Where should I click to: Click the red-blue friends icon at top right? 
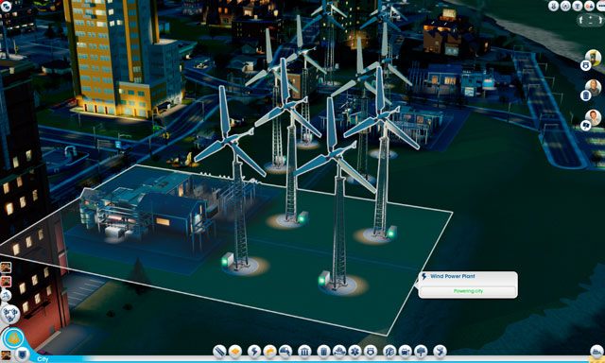coord(589,6)
